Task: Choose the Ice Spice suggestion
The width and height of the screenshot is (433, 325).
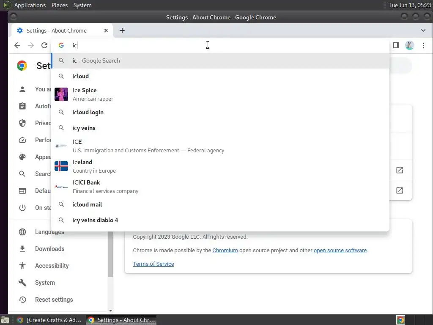Action: (x=220, y=94)
